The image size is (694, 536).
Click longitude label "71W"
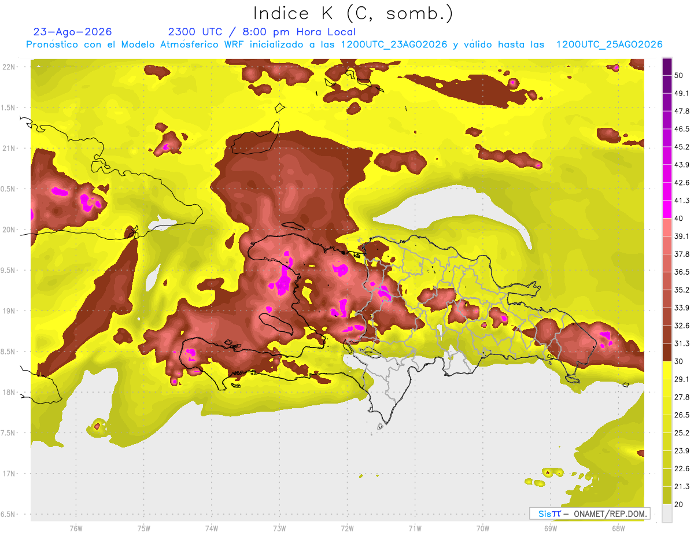pos(415,528)
